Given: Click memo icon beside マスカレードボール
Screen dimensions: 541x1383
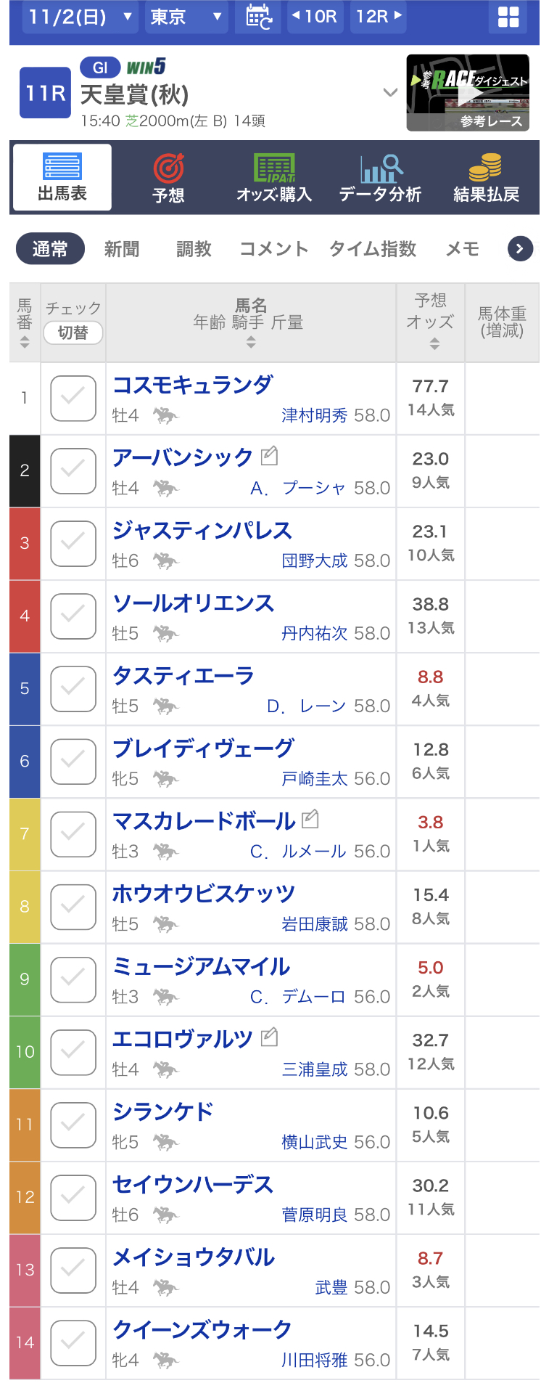Looking at the screenshot, I should pyautogui.click(x=310, y=819).
